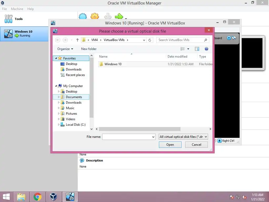The width and height of the screenshot is (269, 202).
Task: Open the dialog help icon
Action: (206, 49)
